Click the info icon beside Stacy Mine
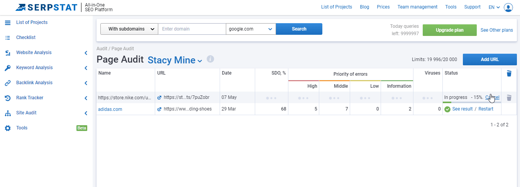Image resolution: width=520 pixels, height=187 pixels. click(x=210, y=59)
